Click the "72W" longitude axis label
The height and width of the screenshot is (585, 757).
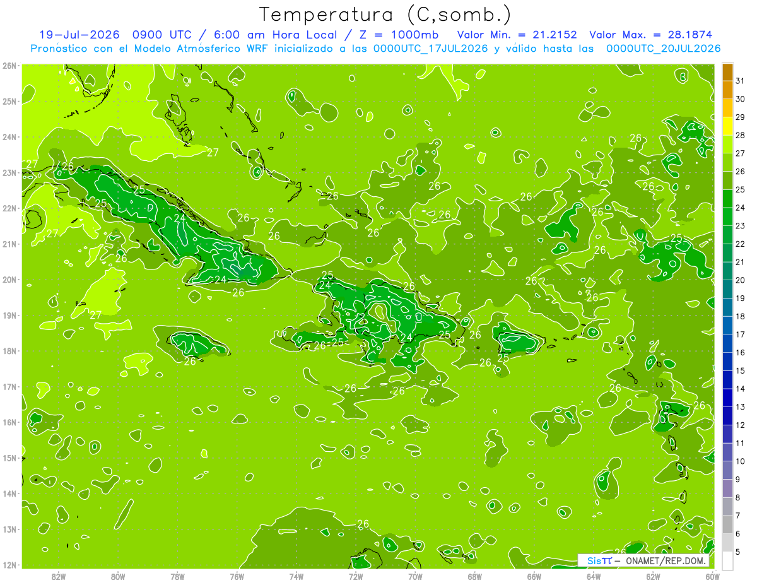(355, 576)
